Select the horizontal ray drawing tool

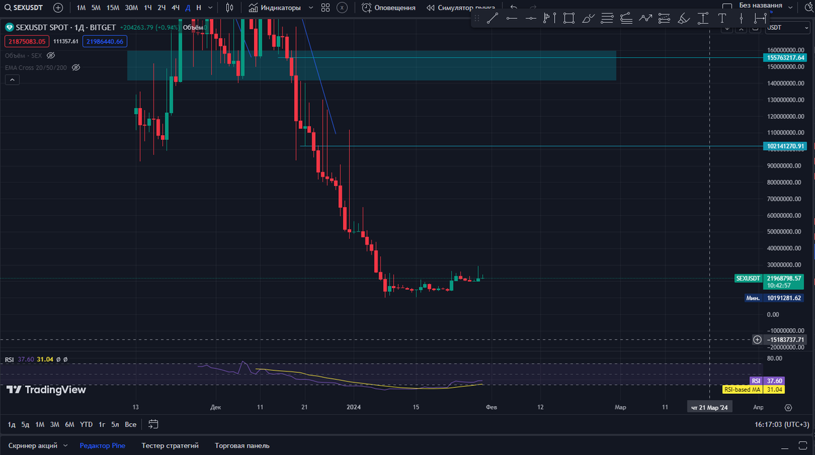[530, 18]
